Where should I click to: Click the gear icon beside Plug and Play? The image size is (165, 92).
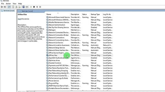[47, 83]
